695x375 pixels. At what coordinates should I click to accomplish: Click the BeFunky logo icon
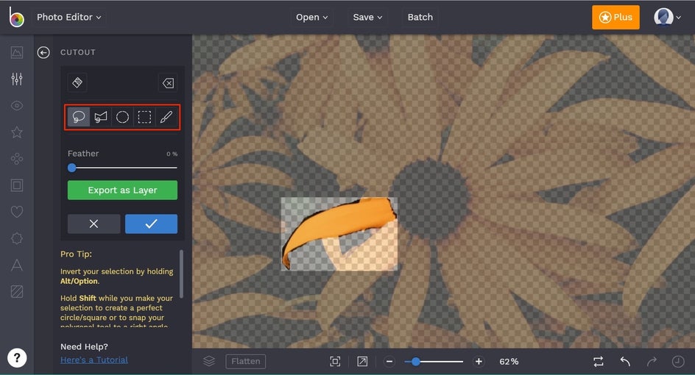coord(16,17)
